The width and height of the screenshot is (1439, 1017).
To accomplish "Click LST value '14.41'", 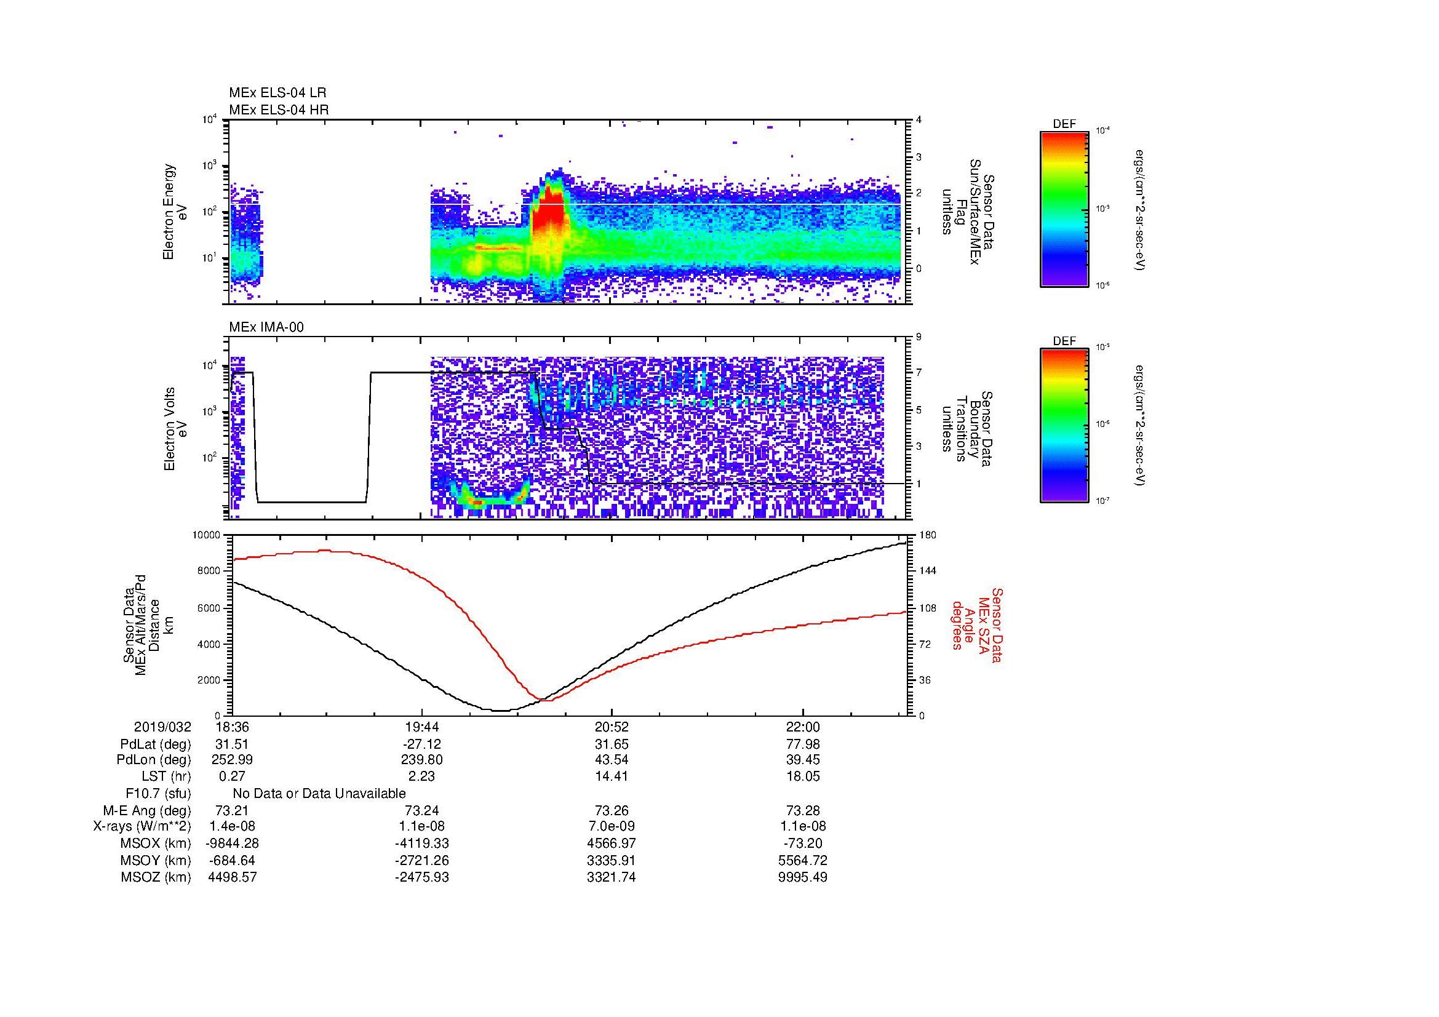I will tap(612, 776).
